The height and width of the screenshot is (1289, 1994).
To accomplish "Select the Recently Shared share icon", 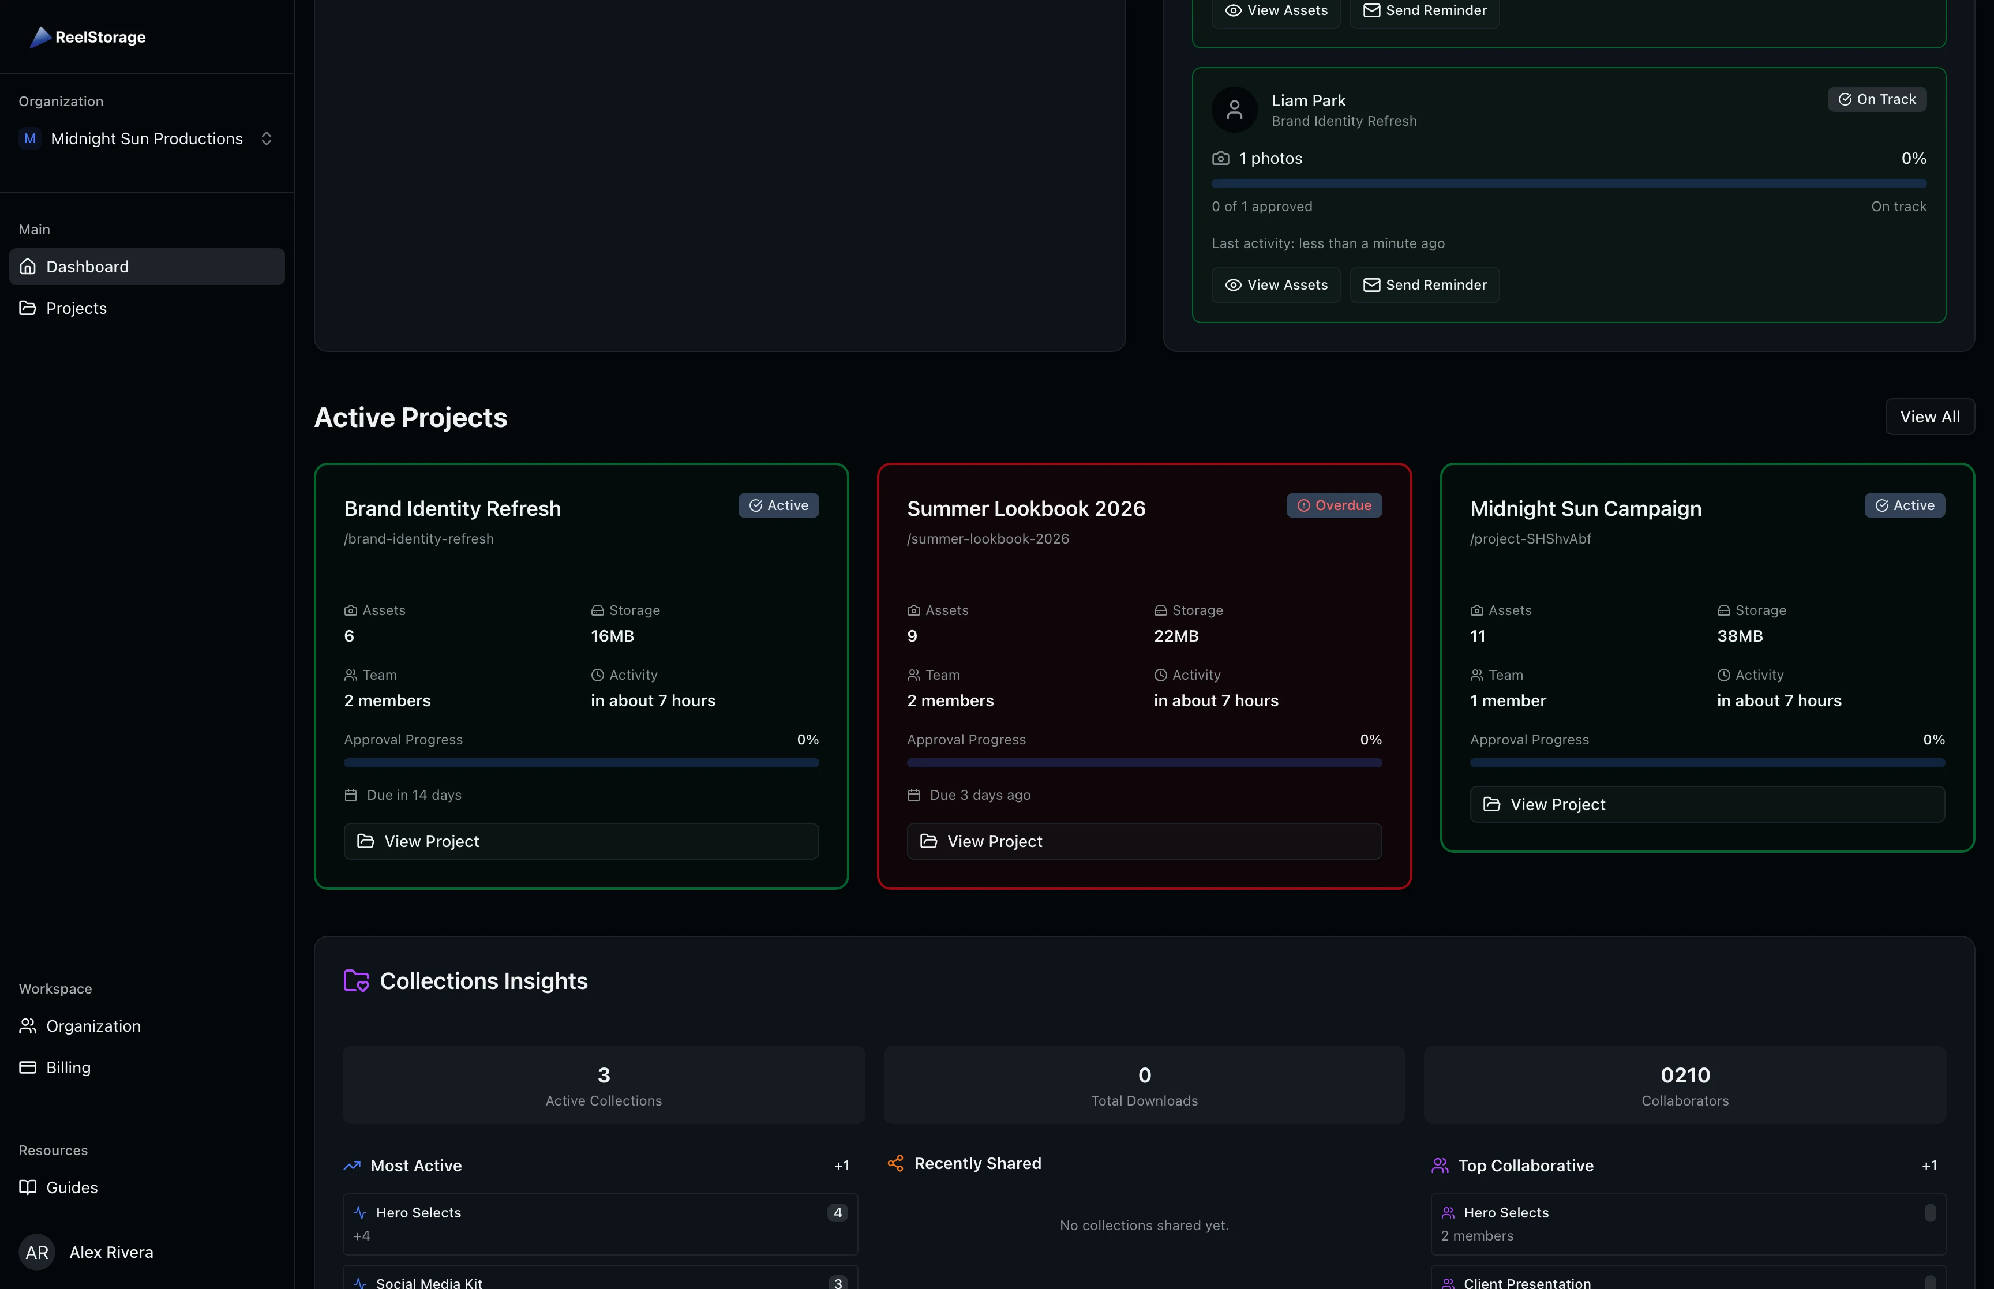I will [894, 1163].
